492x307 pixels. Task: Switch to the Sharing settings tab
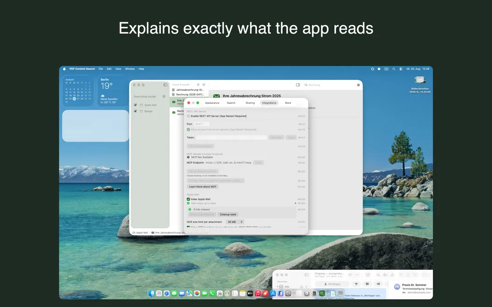(250, 103)
